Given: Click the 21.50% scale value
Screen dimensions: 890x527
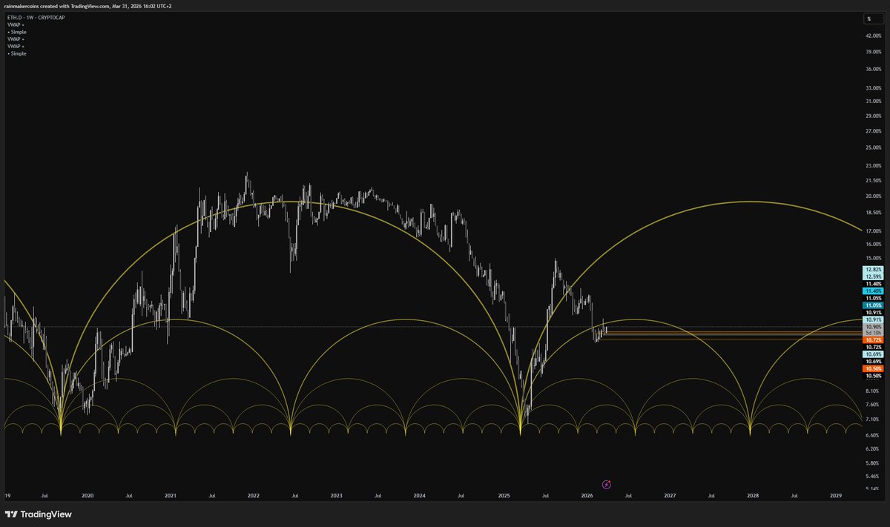Looking at the screenshot, I should [873, 181].
